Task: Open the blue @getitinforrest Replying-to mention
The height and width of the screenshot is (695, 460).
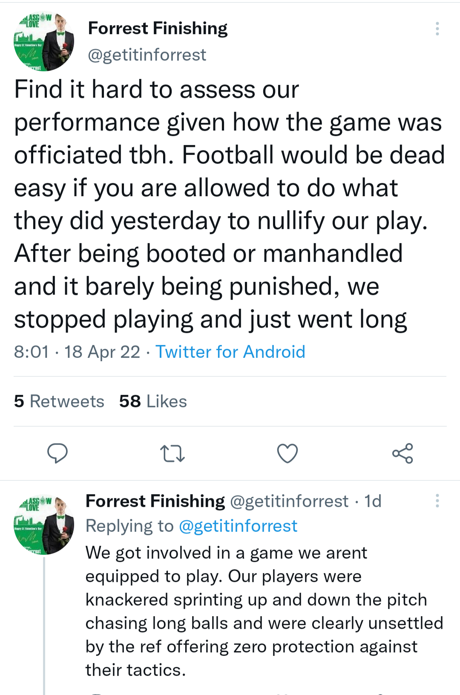Action: click(x=238, y=526)
